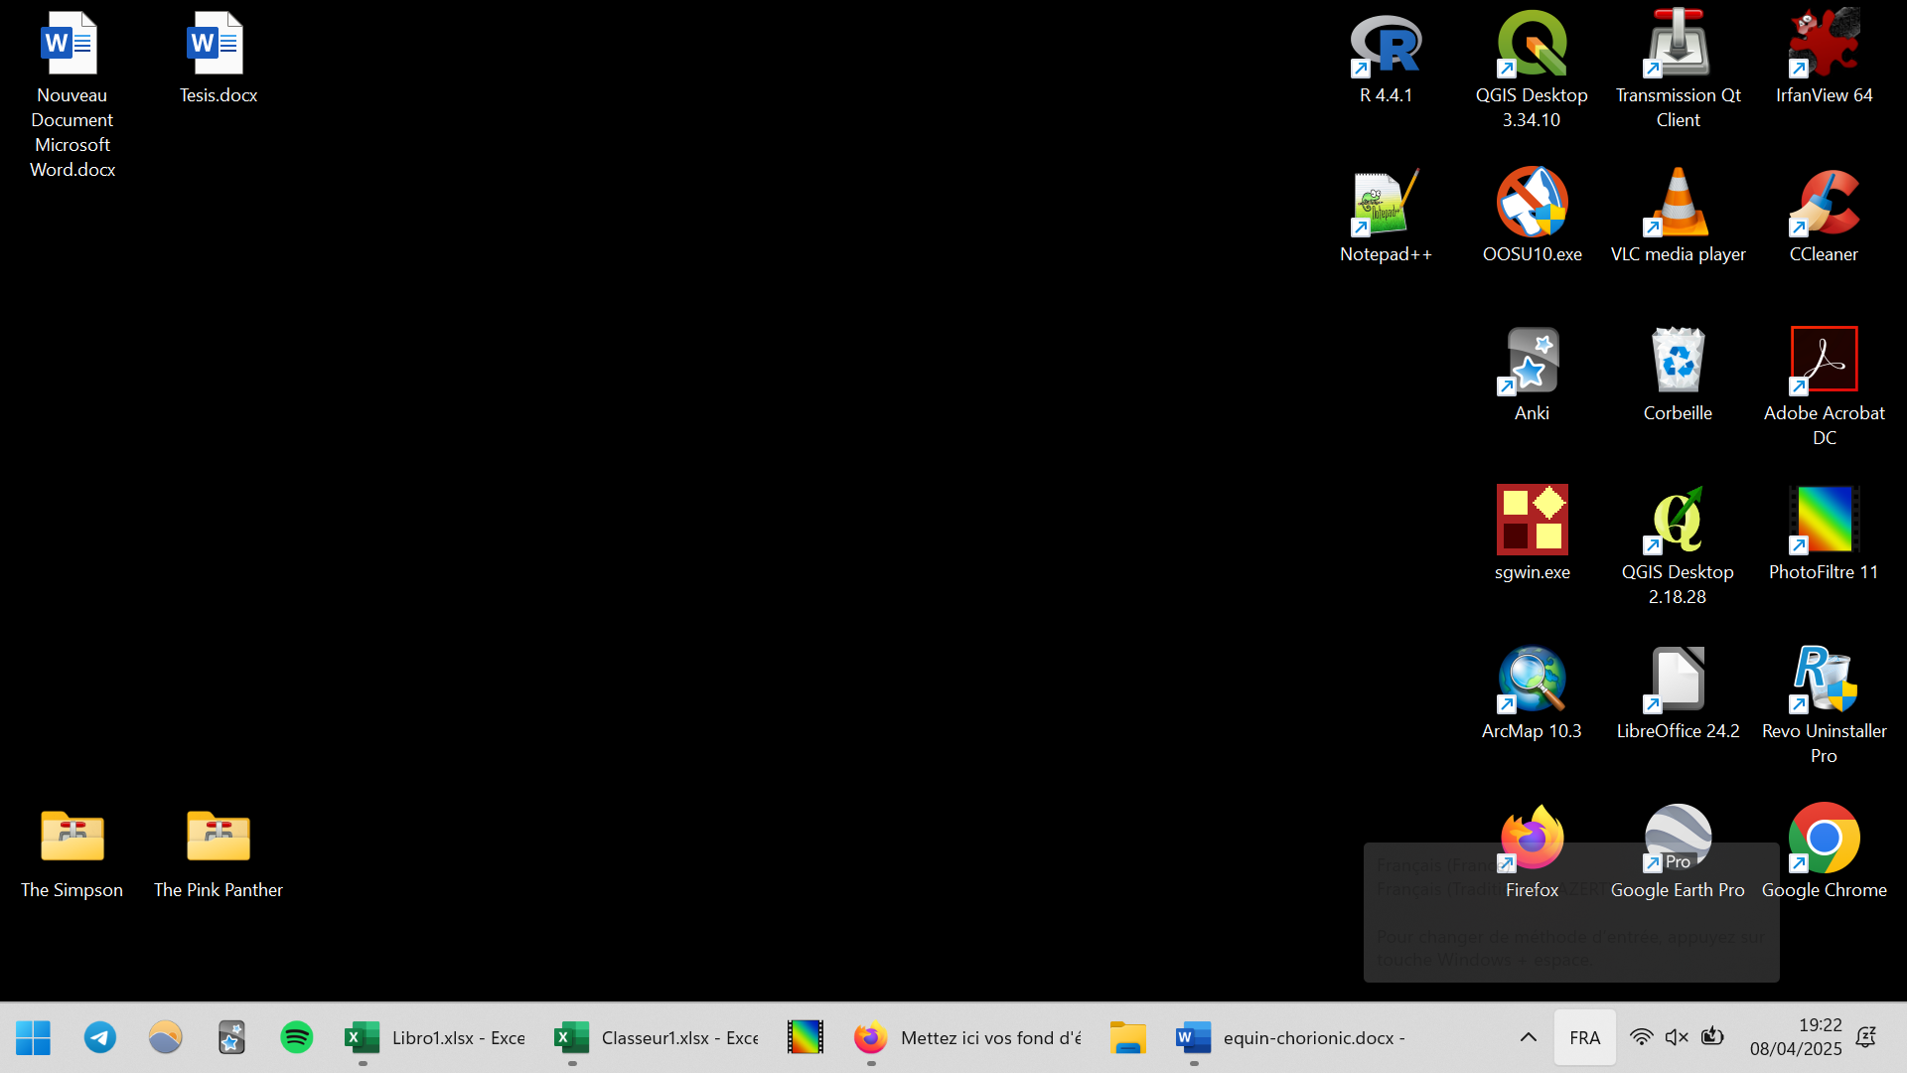
Task: Open Wi-Fi network settings in tray
Action: click(x=1641, y=1037)
